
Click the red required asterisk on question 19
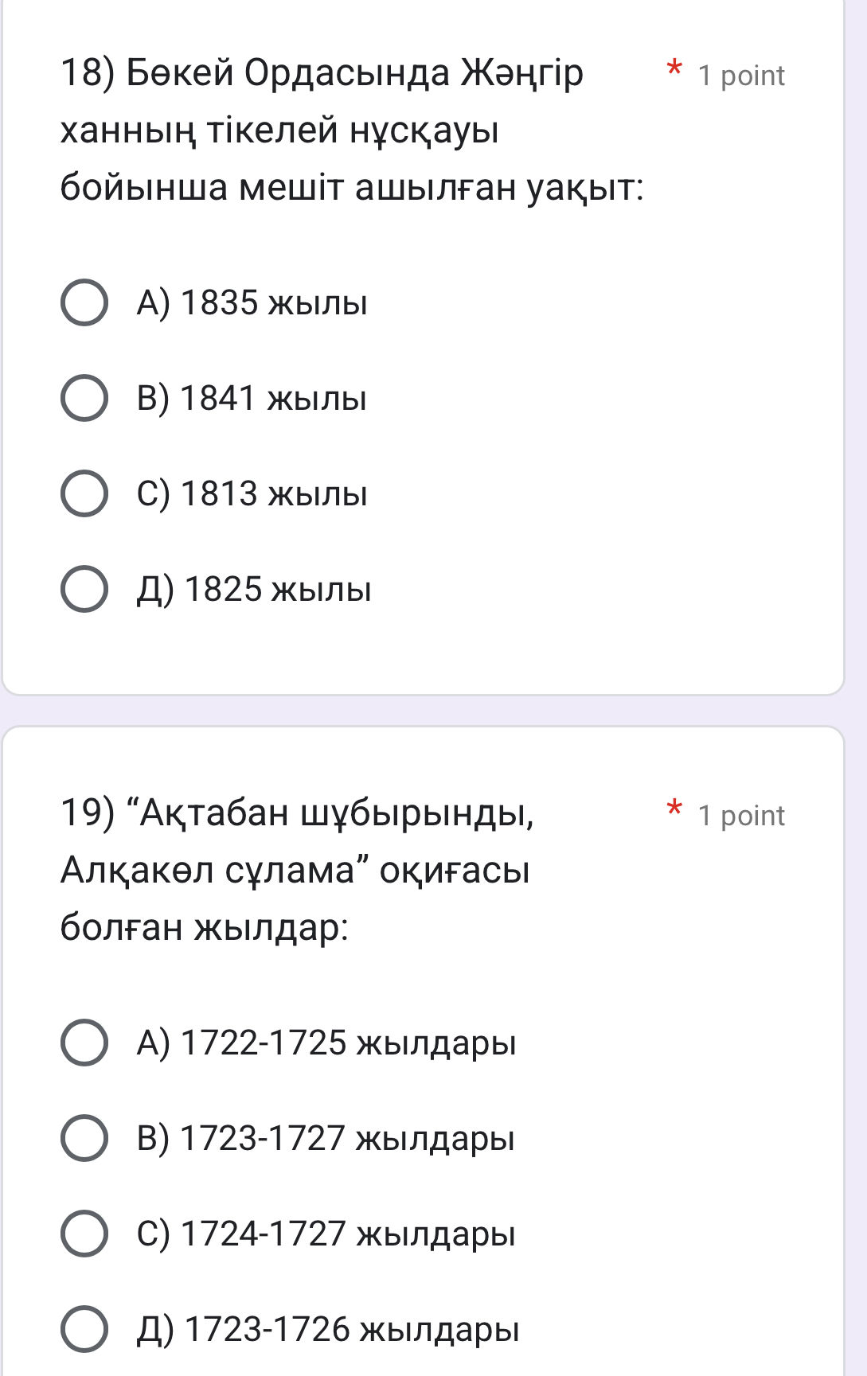click(x=674, y=808)
